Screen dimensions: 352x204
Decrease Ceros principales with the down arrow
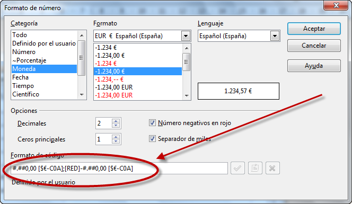coord(116,141)
